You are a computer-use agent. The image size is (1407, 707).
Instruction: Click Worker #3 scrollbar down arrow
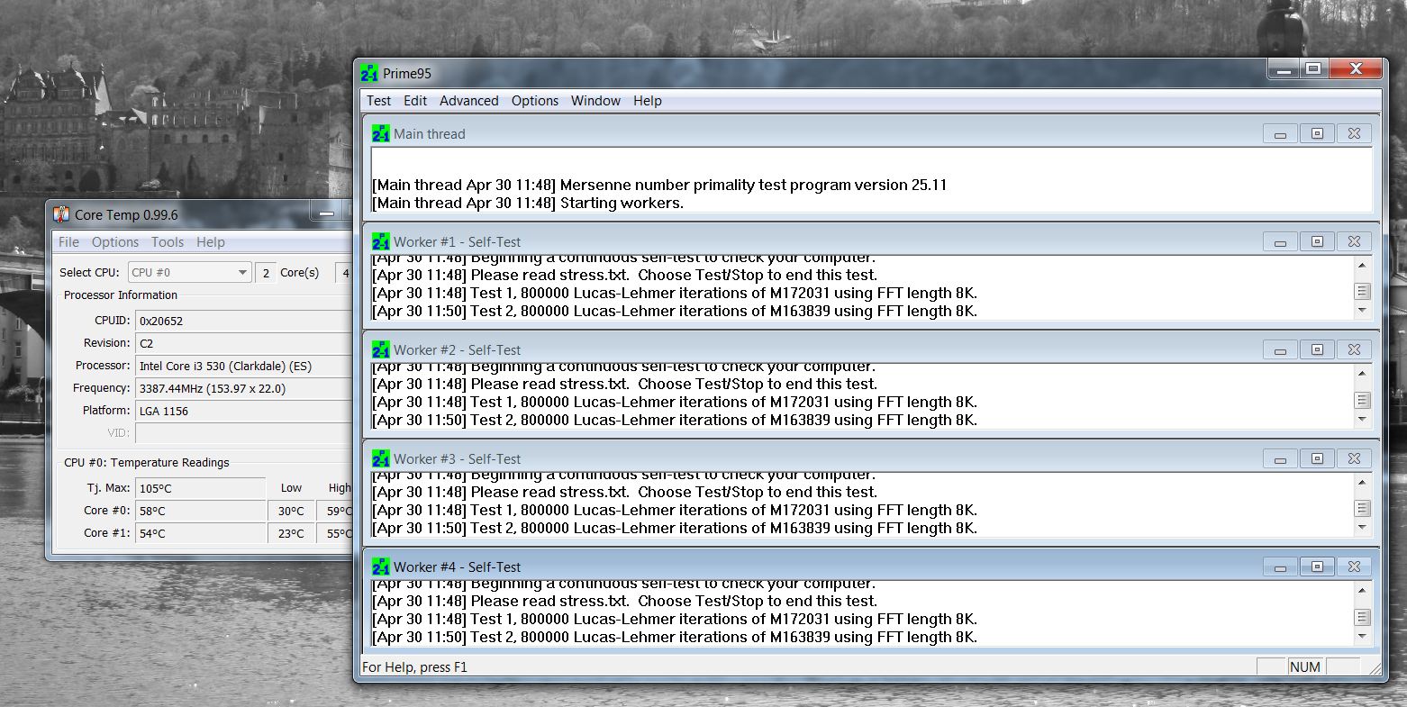(x=1362, y=527)
